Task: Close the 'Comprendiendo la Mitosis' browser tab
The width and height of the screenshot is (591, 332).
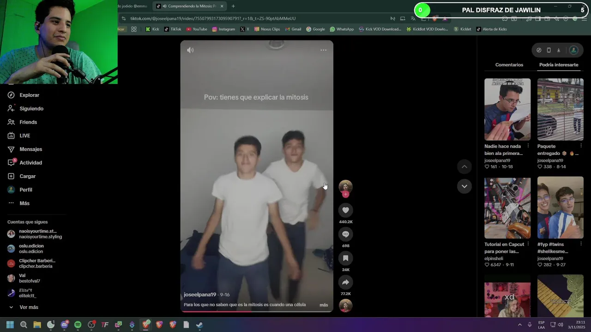Action: (x=222, y=6)
